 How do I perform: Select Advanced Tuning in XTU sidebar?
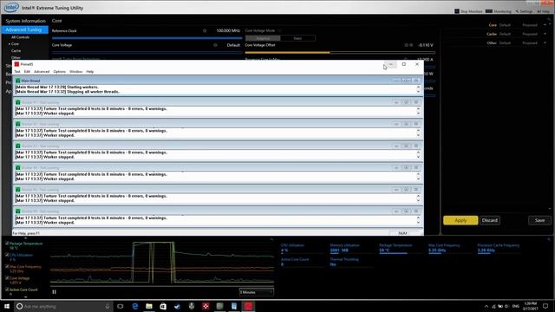tap(25, 29)
